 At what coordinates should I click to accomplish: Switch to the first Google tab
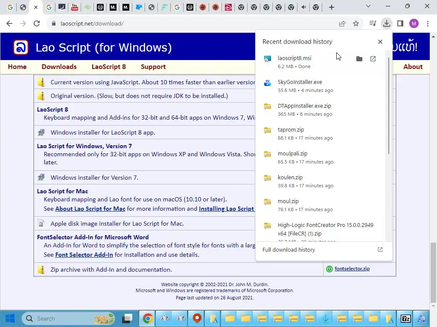pyautogui.click(x=10, y=7)
